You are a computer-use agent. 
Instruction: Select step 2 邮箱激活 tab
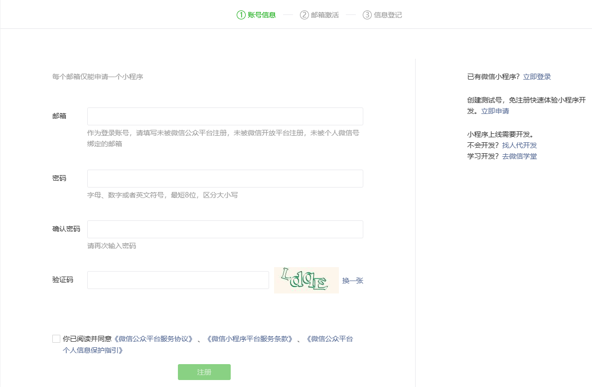tap(319, 15)
